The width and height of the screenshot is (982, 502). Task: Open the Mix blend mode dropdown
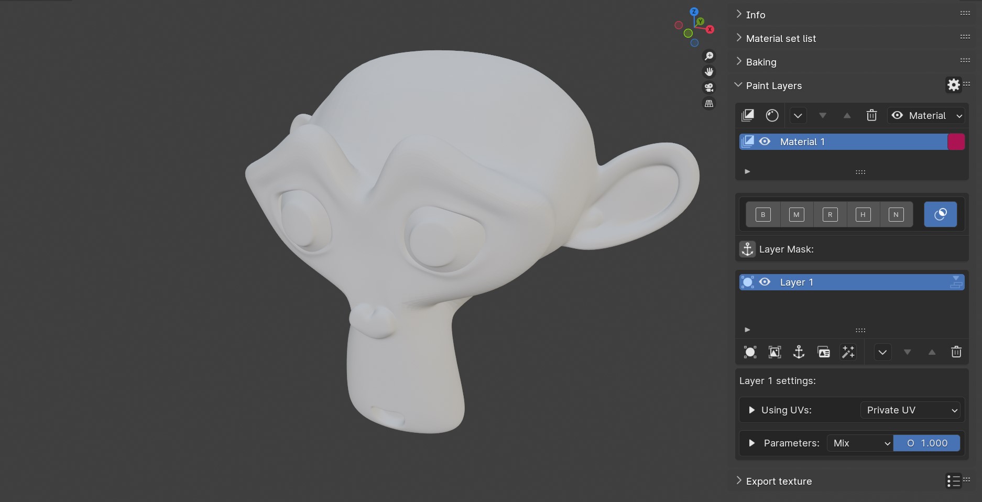click(x=859, y=443)
